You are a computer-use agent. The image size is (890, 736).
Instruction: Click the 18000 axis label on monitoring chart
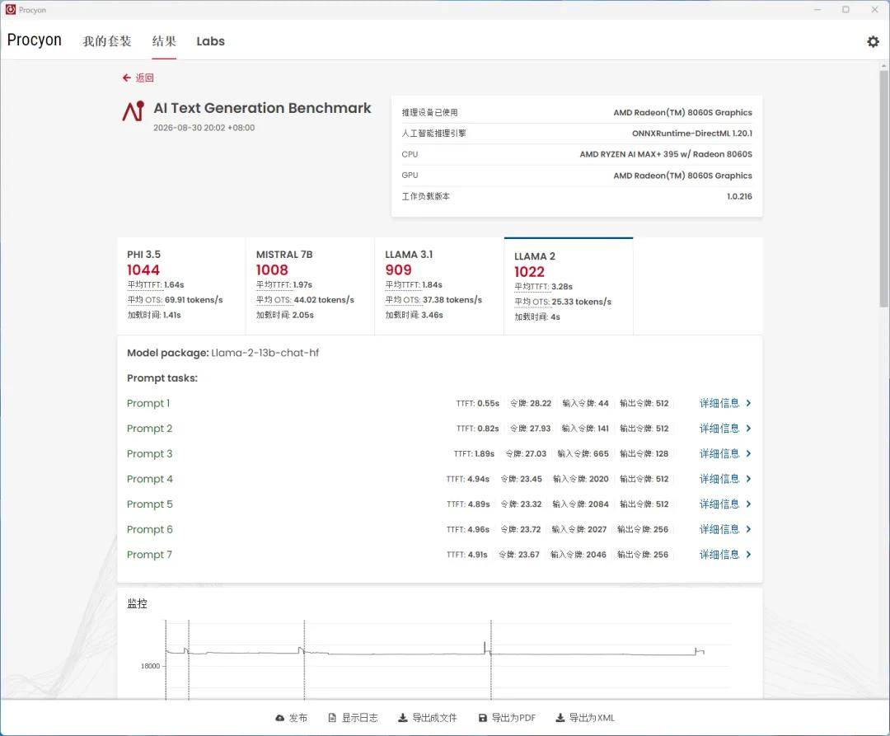click(151, 666)
